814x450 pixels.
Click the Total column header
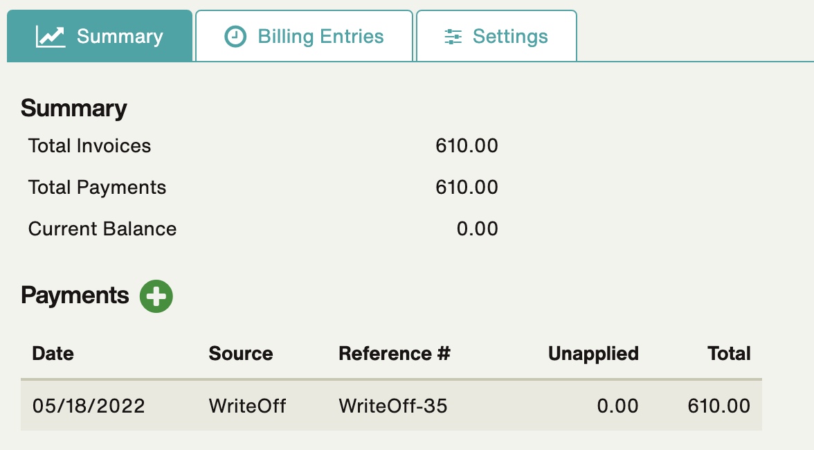tap(729, 354)
